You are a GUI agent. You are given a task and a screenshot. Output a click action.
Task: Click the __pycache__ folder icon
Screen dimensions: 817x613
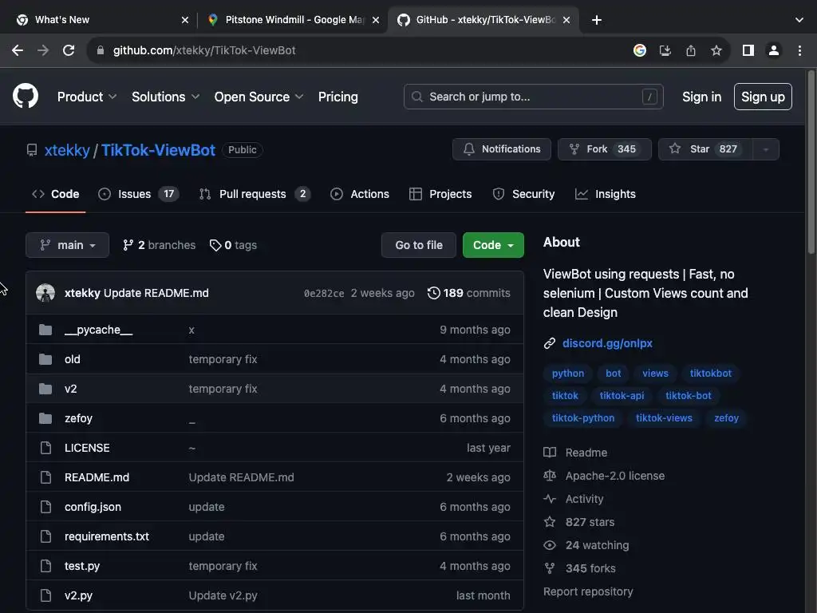pos(45,330)
